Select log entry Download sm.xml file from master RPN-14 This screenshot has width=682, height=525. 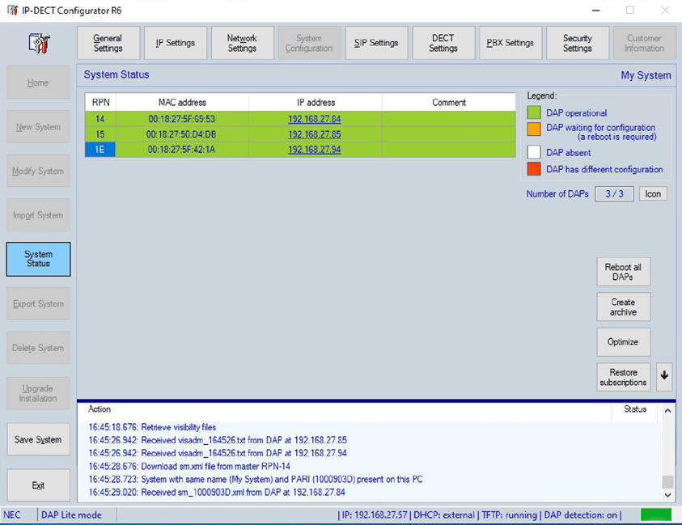click(189, 466)
